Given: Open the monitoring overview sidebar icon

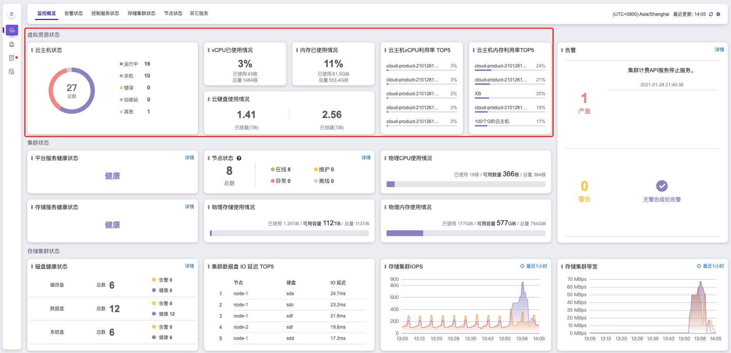Looking at the screenshot, I should tap(12, 30).
